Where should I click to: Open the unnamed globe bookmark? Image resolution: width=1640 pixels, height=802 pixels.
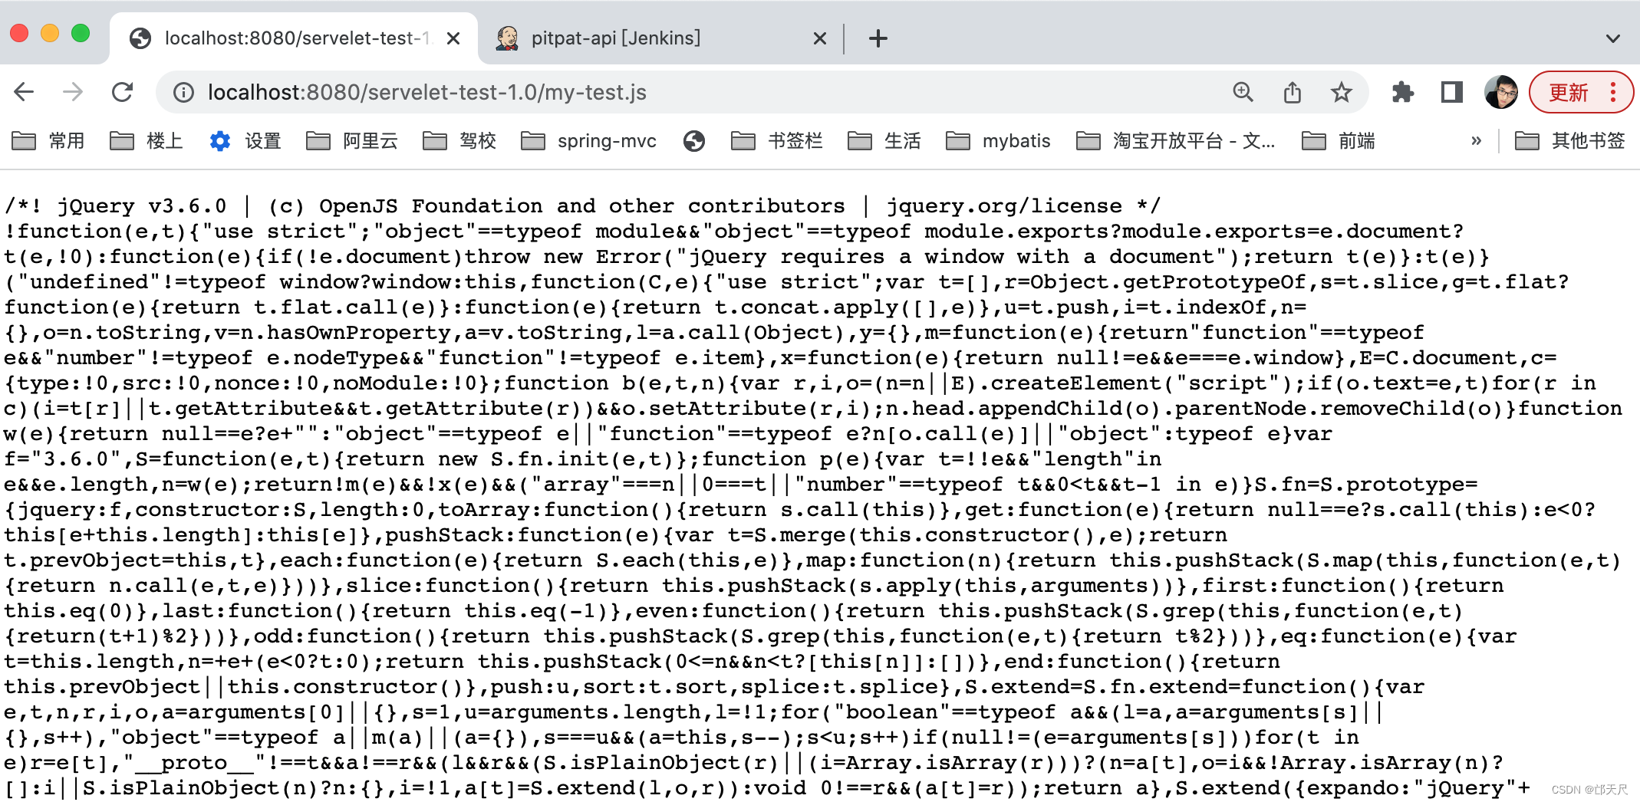(694, 141)
